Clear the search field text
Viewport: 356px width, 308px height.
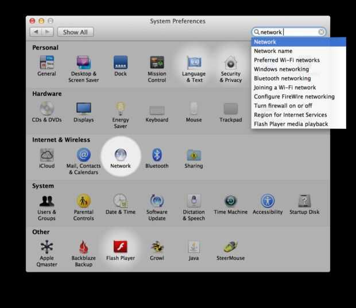tap(322, 32)
